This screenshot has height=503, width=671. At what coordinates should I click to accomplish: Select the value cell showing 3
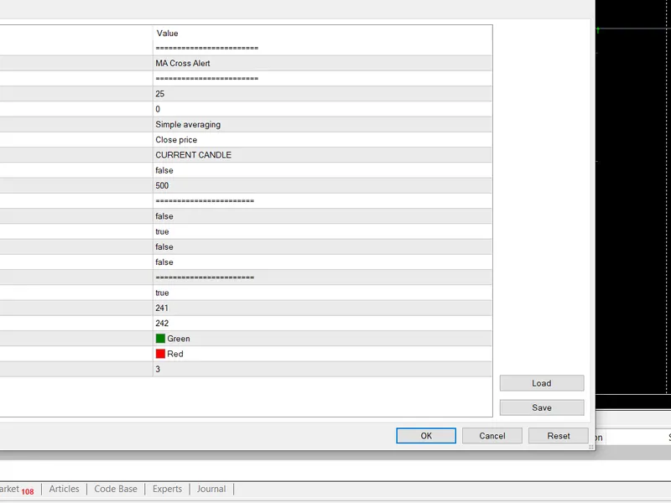tap(322, 369)
